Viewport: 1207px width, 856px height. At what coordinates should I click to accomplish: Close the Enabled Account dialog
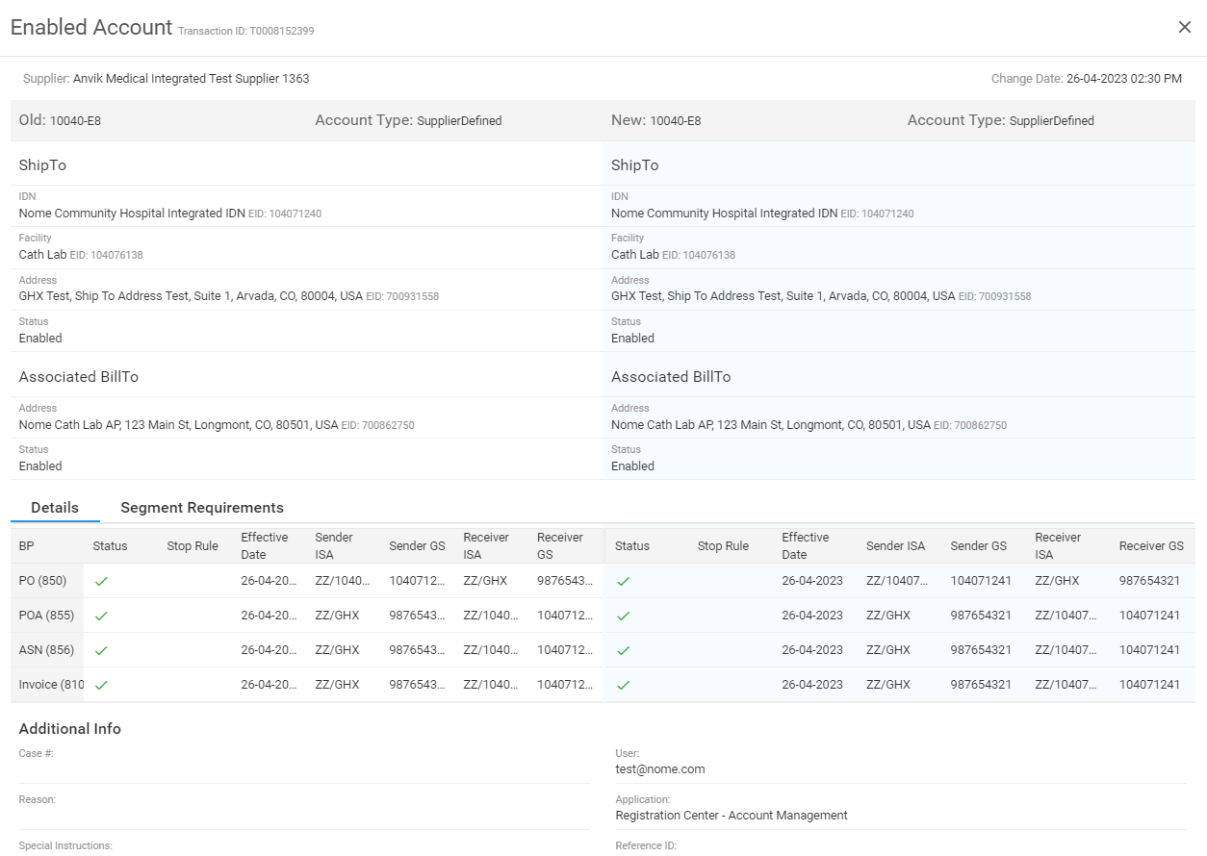point(1185,27)
